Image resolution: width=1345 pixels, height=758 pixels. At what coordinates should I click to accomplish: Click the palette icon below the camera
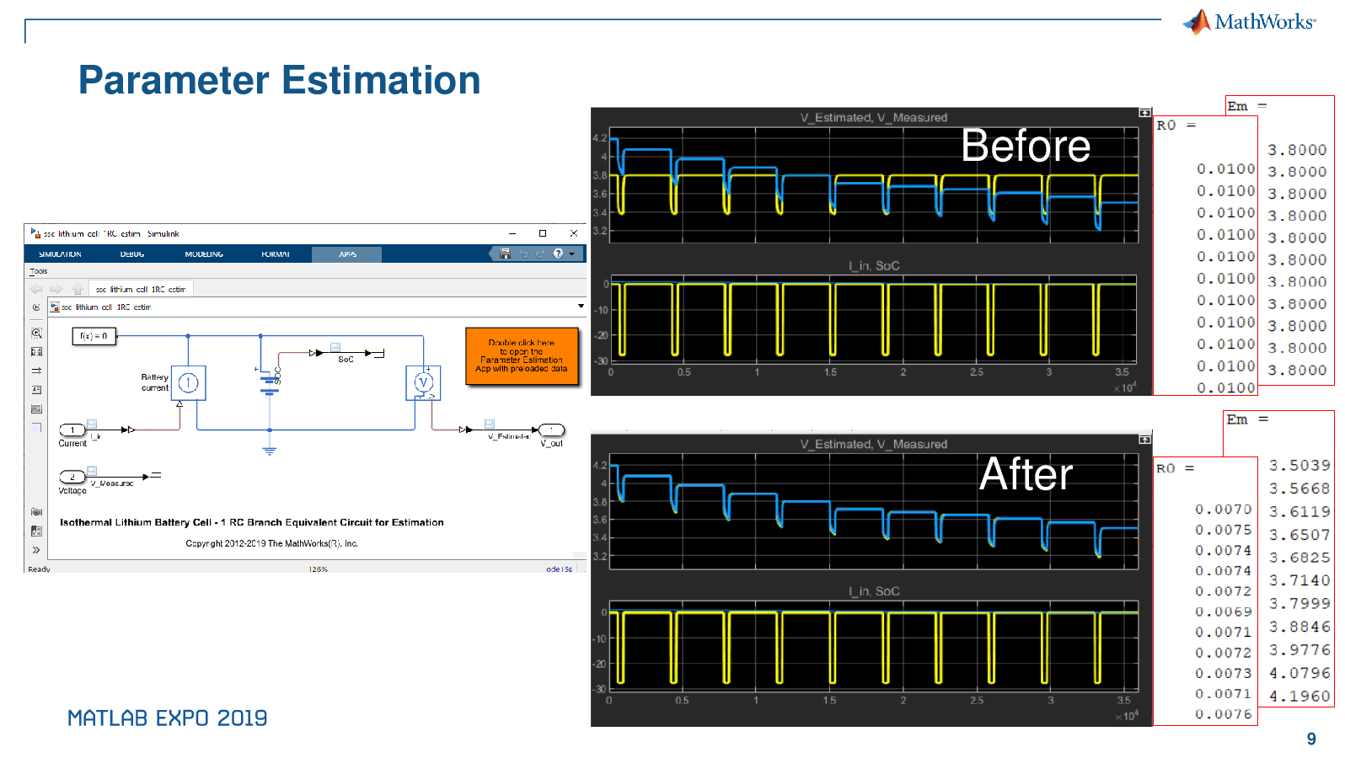[x=36, y=531]
